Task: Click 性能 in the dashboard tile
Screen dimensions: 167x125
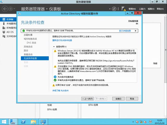Action: (x=50, y=105)
